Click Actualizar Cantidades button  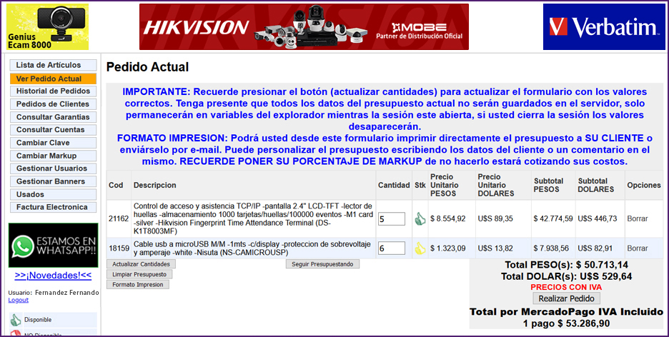(141, 264)
